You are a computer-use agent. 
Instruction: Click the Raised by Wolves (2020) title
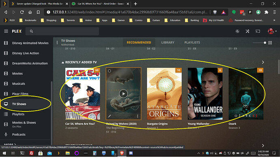[x=121, y=124]
